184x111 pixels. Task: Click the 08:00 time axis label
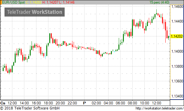tap(132, 103)
